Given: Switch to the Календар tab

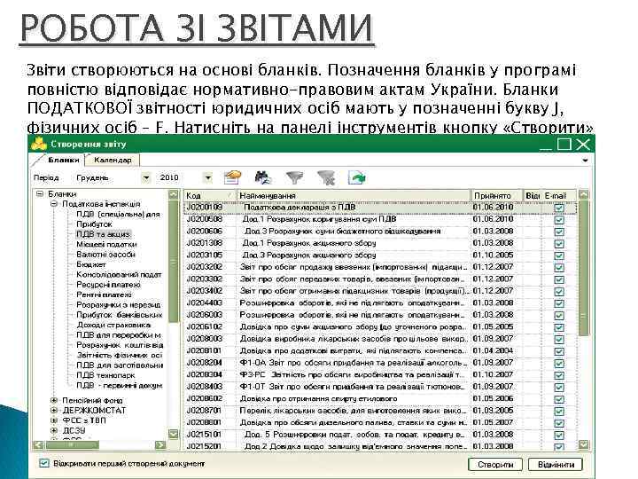Looking at the screenshot, I should pos(113,160).
